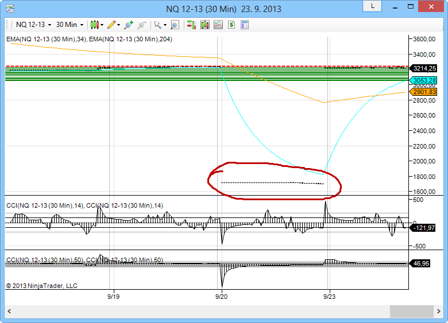
Task: Select the cursor pointer tool
Action: (157, 25)
